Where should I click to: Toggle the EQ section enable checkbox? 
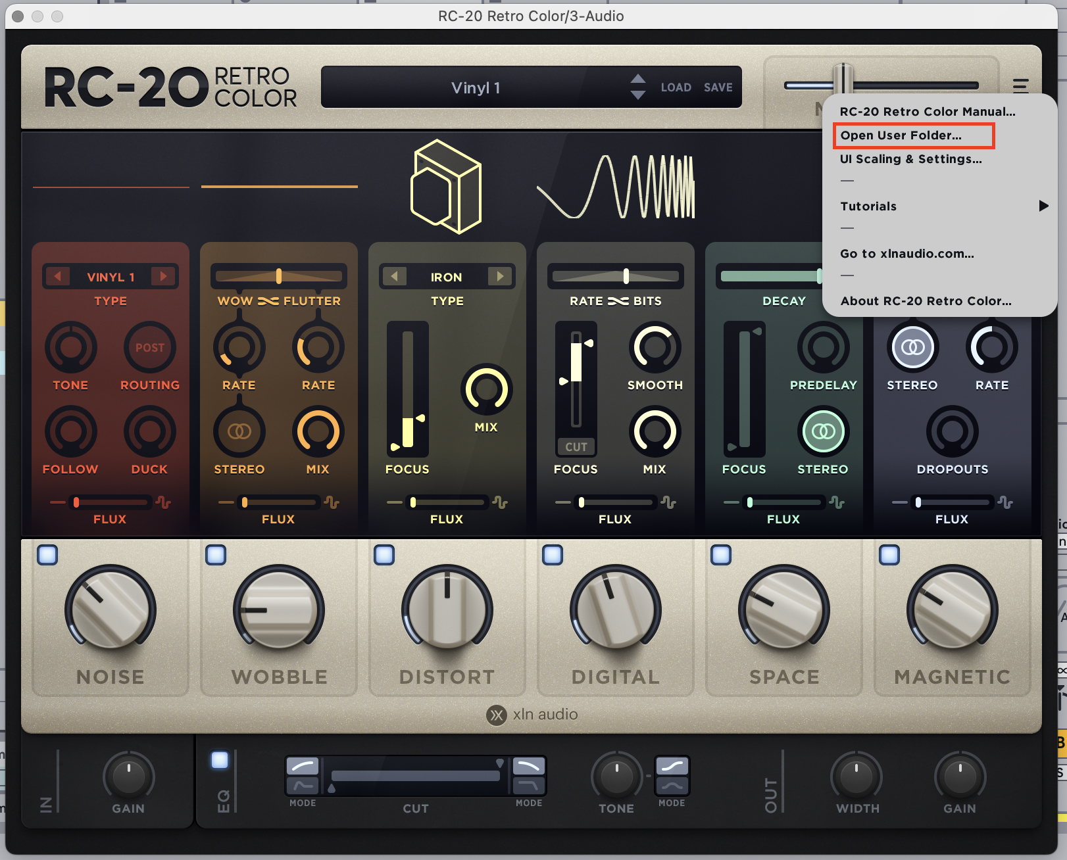coord(220,760)
